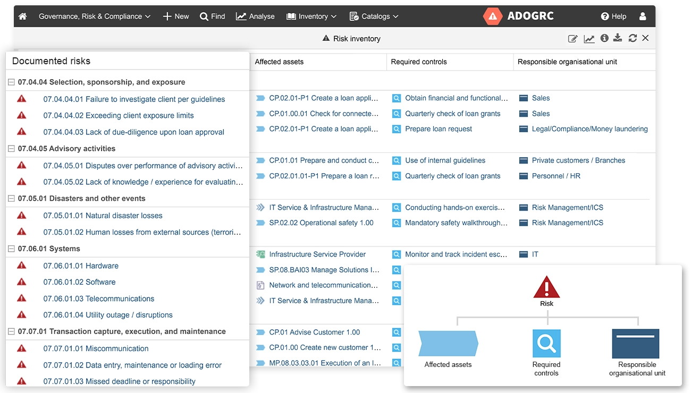Click the Risk triangle in the diagram legend
691x393 pixels.
[546, 287]
